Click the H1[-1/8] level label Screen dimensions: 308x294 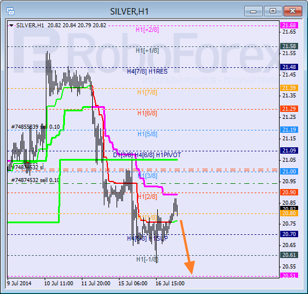[x=147, y=259]
